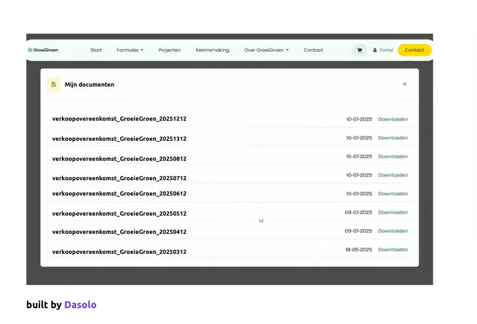This screenshot has width=477, height=324.
Task: Open the Dasolo link
Action: (80, 305)
